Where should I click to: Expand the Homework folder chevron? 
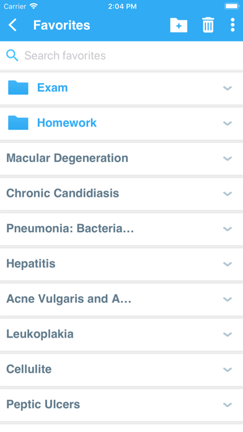228,124
